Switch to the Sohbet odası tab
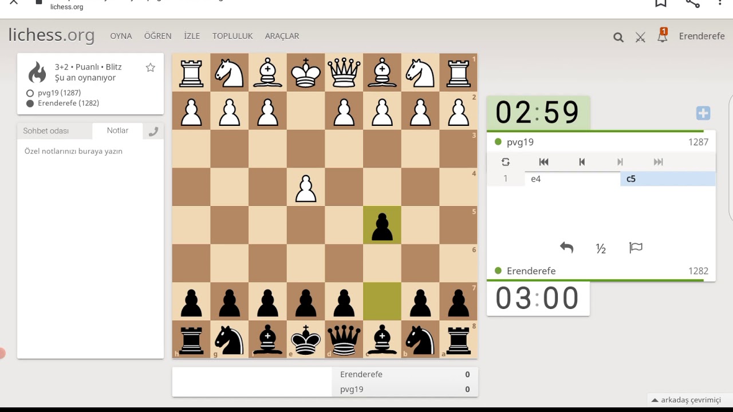Image resolution: width=733 pixels, height=412 pixels. click(x=46, y=131)
